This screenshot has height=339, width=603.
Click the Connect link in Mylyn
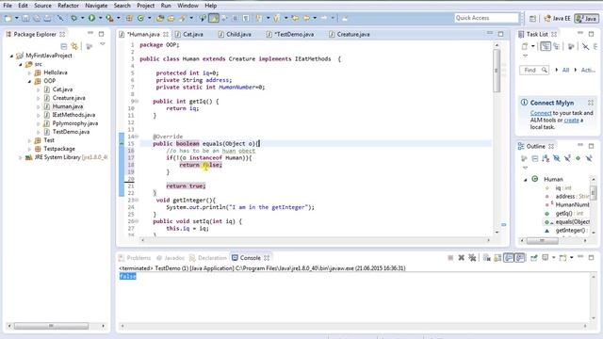click(541, 113)
